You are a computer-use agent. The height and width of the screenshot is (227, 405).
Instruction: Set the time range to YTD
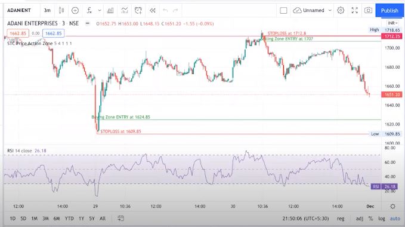coord(69,219)
